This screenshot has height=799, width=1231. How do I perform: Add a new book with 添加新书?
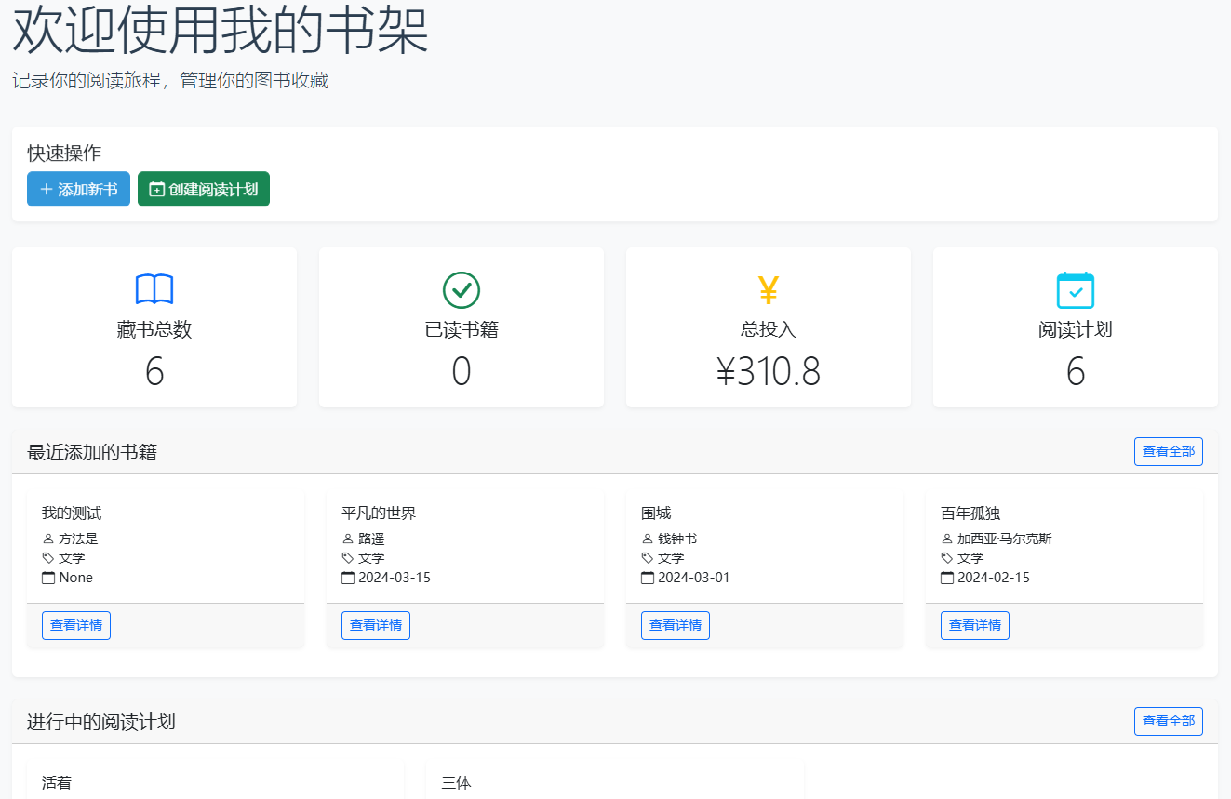click(78, 189)
